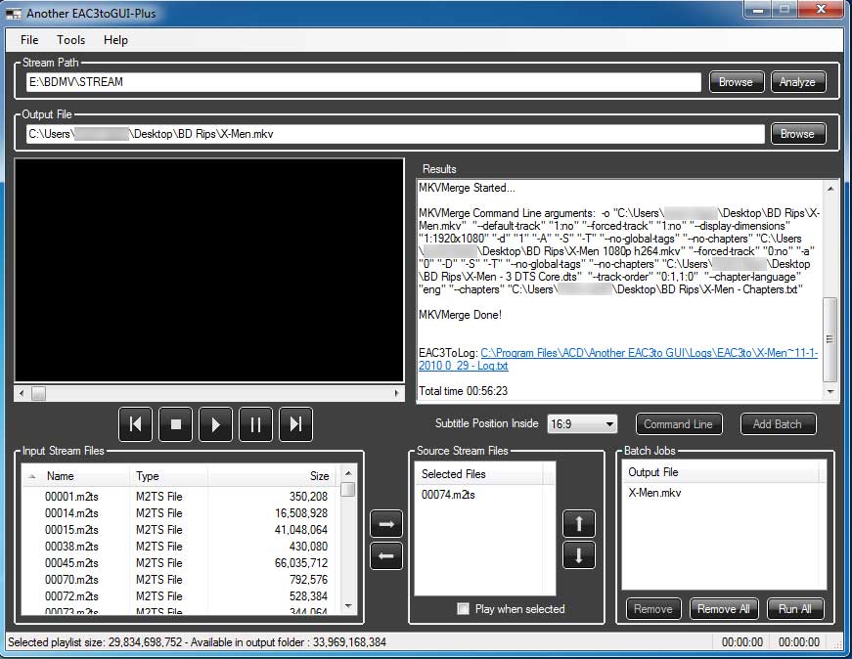Image resolution: width=852 pixels, height=659 pixels.
Task: Click the Batch Jobs Output File header
Action: pyautogui.click(x=721, y=472)
